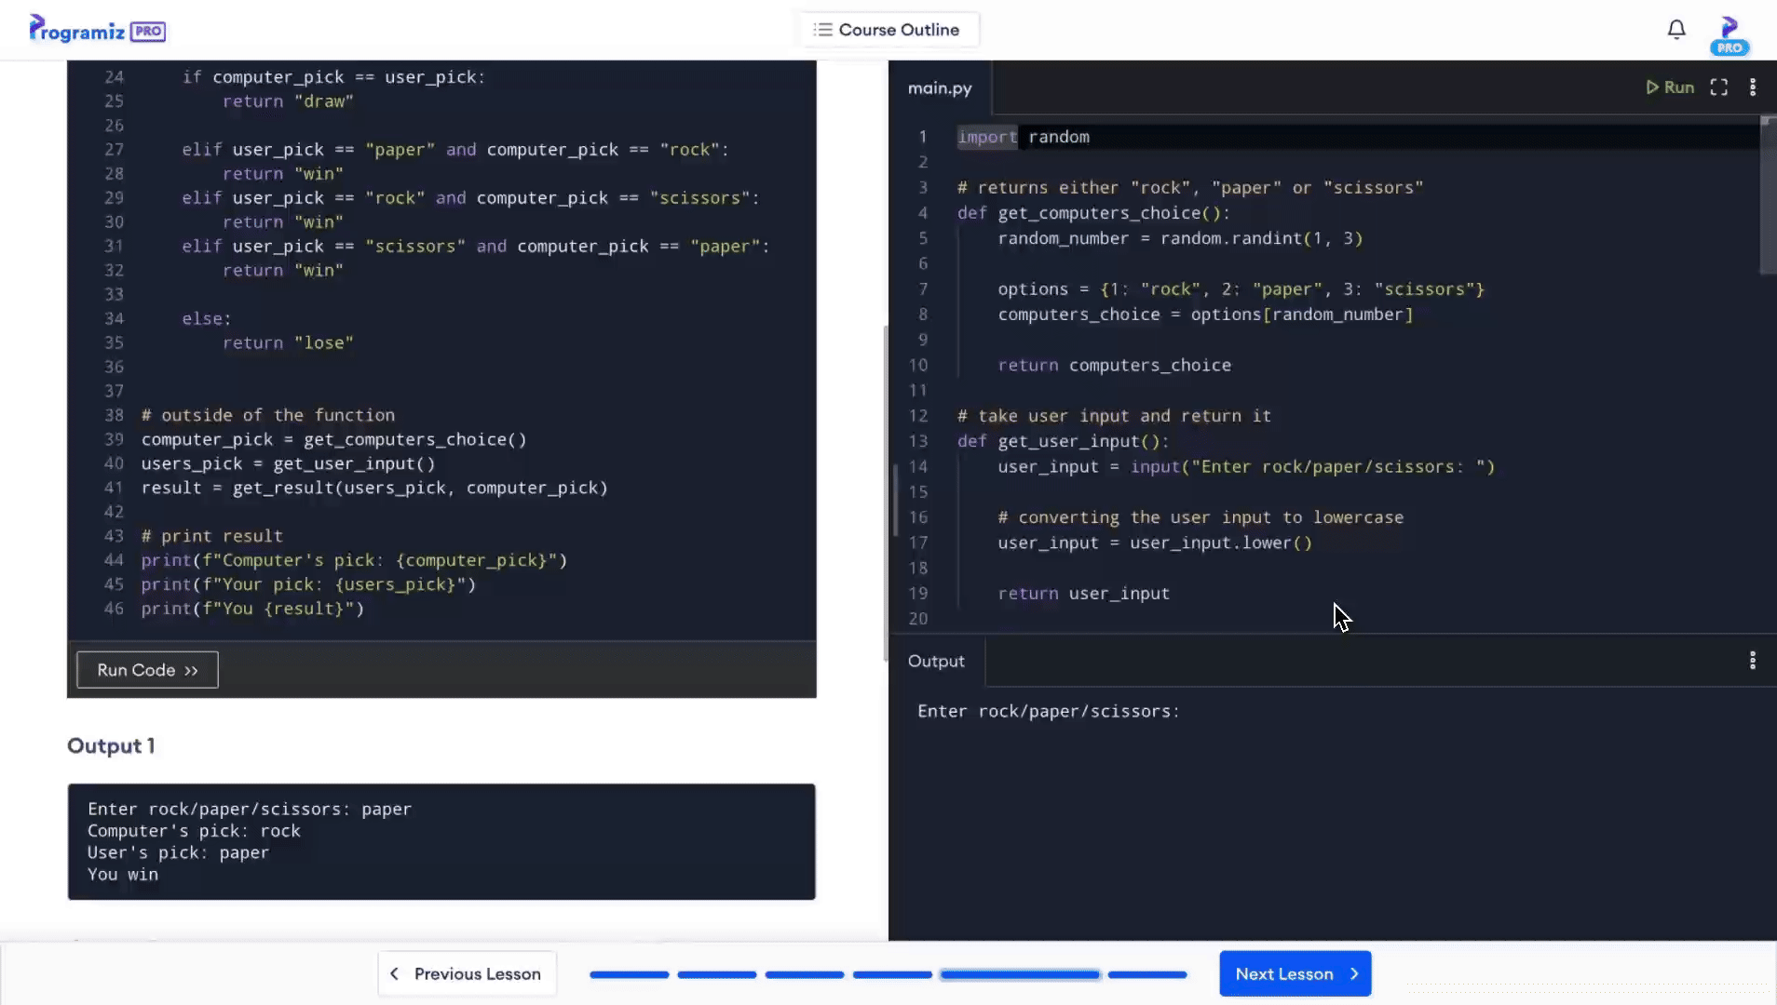Click 'return user_input' in the editor
This screenshot has height=1005, width=1777.
[x=1084, y=594]
